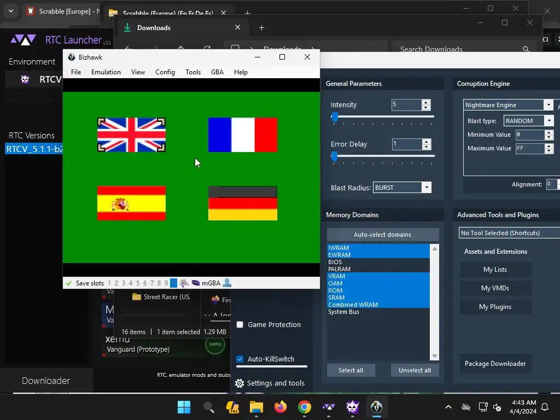Open the Tools menu in Bizhawk

click(193, 72)
